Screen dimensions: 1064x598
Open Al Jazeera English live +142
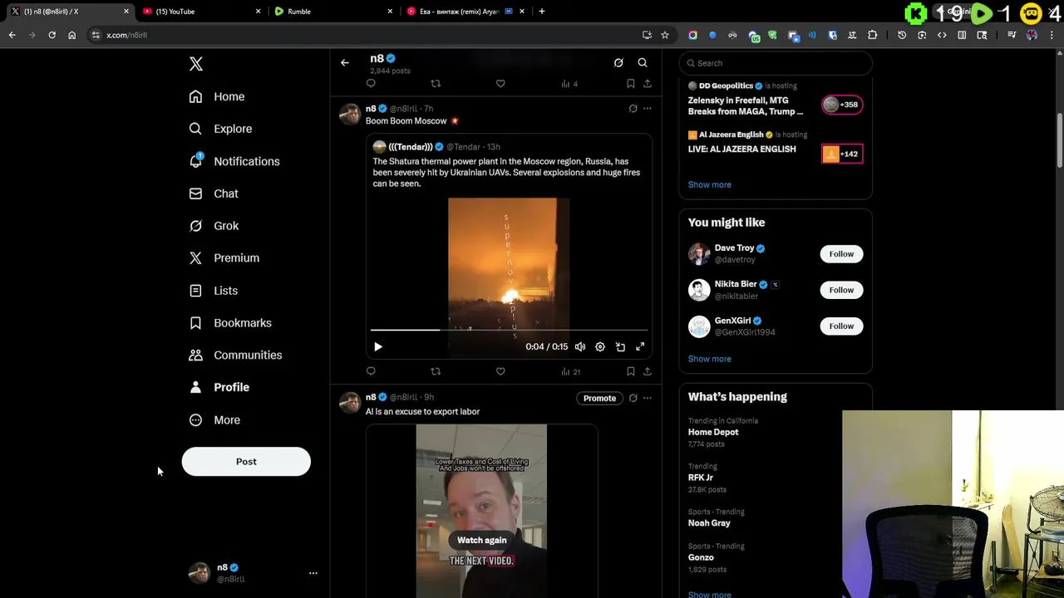pos(842,154)
